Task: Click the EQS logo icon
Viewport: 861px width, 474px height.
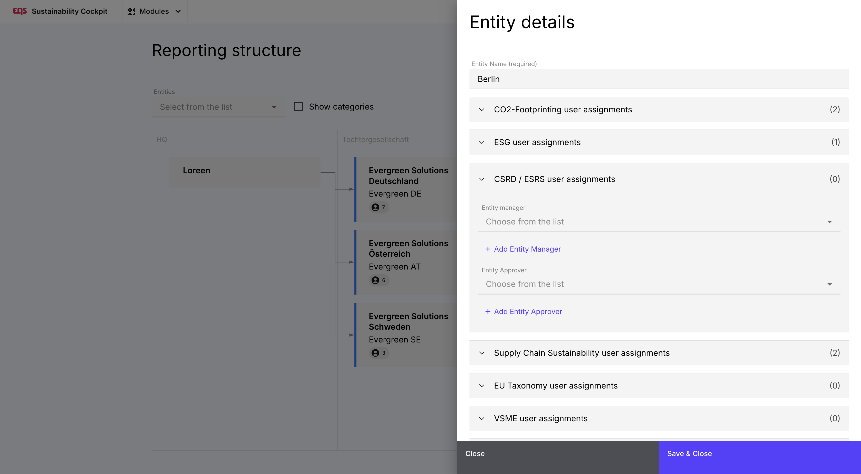Action: pos(20,11)
